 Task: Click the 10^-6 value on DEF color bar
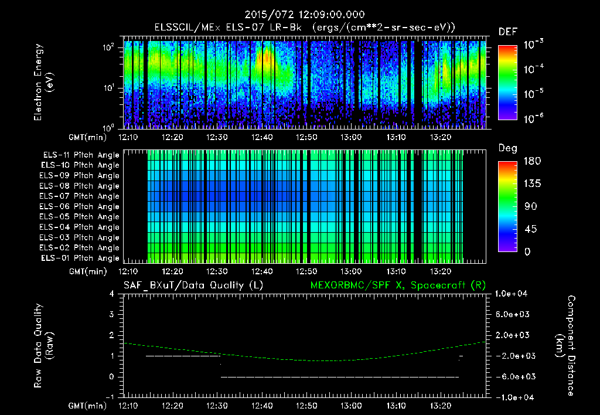coord(534,118)
